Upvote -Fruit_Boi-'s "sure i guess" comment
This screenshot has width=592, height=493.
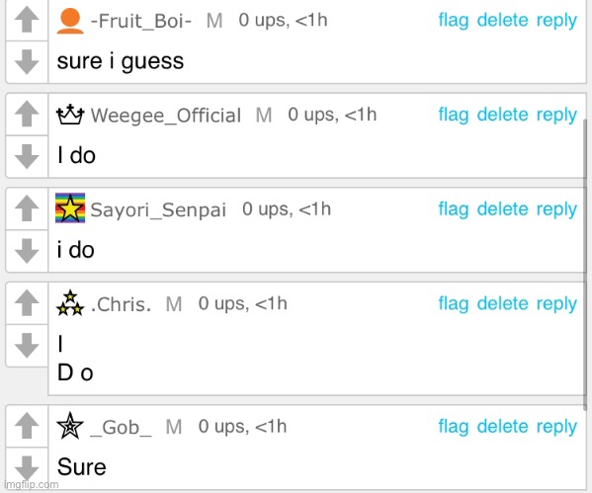coord(27,20)
